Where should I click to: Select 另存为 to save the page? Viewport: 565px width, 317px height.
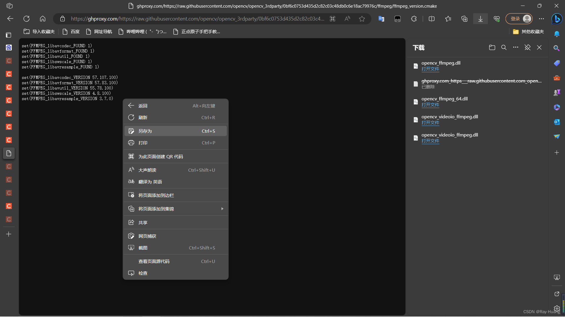175,131
